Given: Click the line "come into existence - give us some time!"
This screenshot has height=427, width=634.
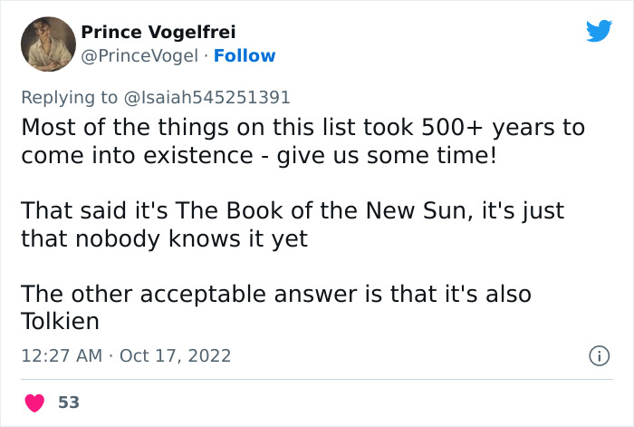Looking at the screenshot, I should point(258,155).
